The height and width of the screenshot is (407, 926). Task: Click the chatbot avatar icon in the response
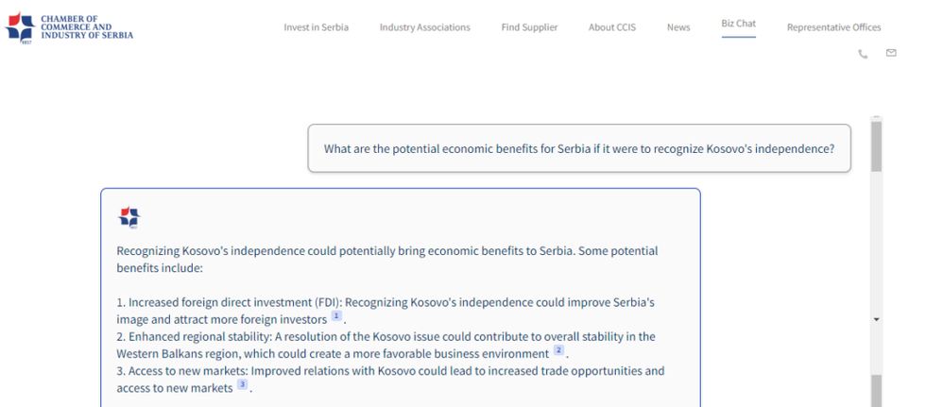coord(129,217)
